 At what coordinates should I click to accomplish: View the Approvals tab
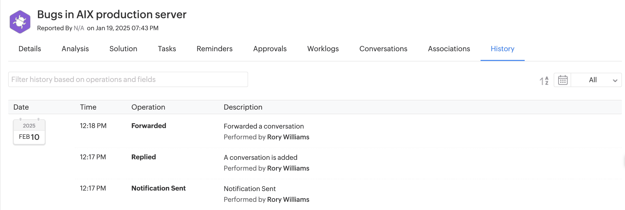pyautogui.click(x=270, y=49)
